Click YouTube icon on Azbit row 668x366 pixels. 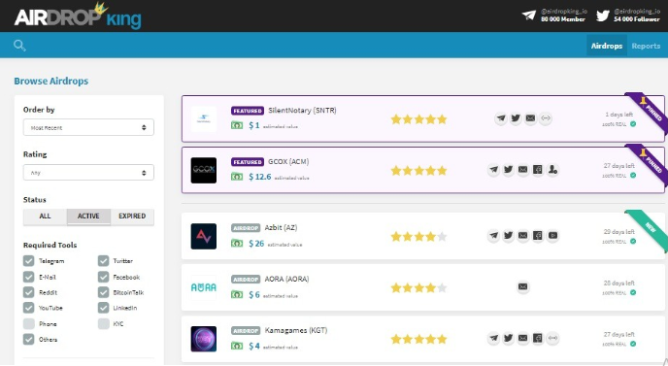point(552,235)
